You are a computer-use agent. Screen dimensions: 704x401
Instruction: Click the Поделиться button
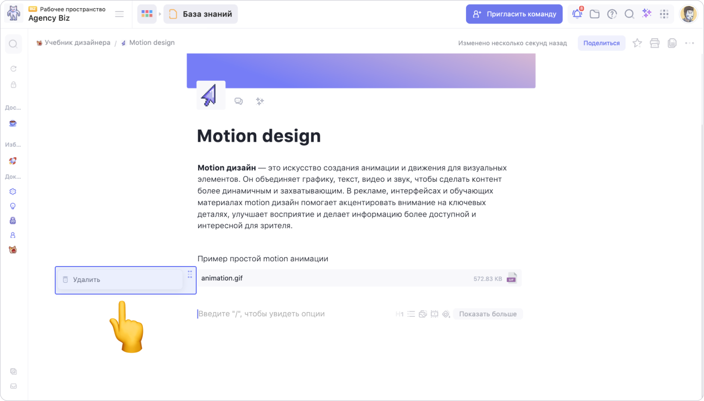click(601, 43)
